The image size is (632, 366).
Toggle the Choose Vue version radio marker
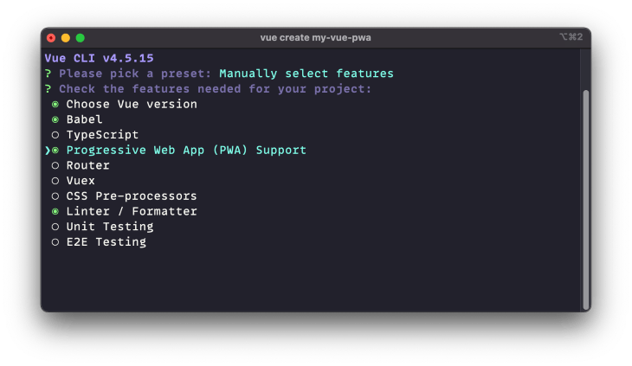coord(55,105)
